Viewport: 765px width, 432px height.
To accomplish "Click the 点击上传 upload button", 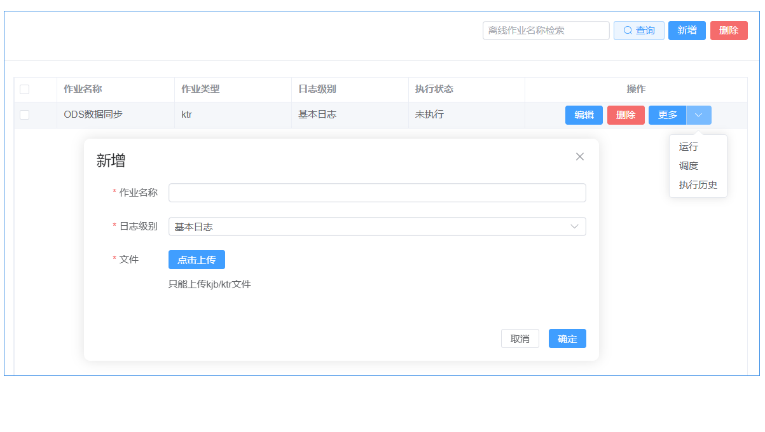I will point(196,260).
